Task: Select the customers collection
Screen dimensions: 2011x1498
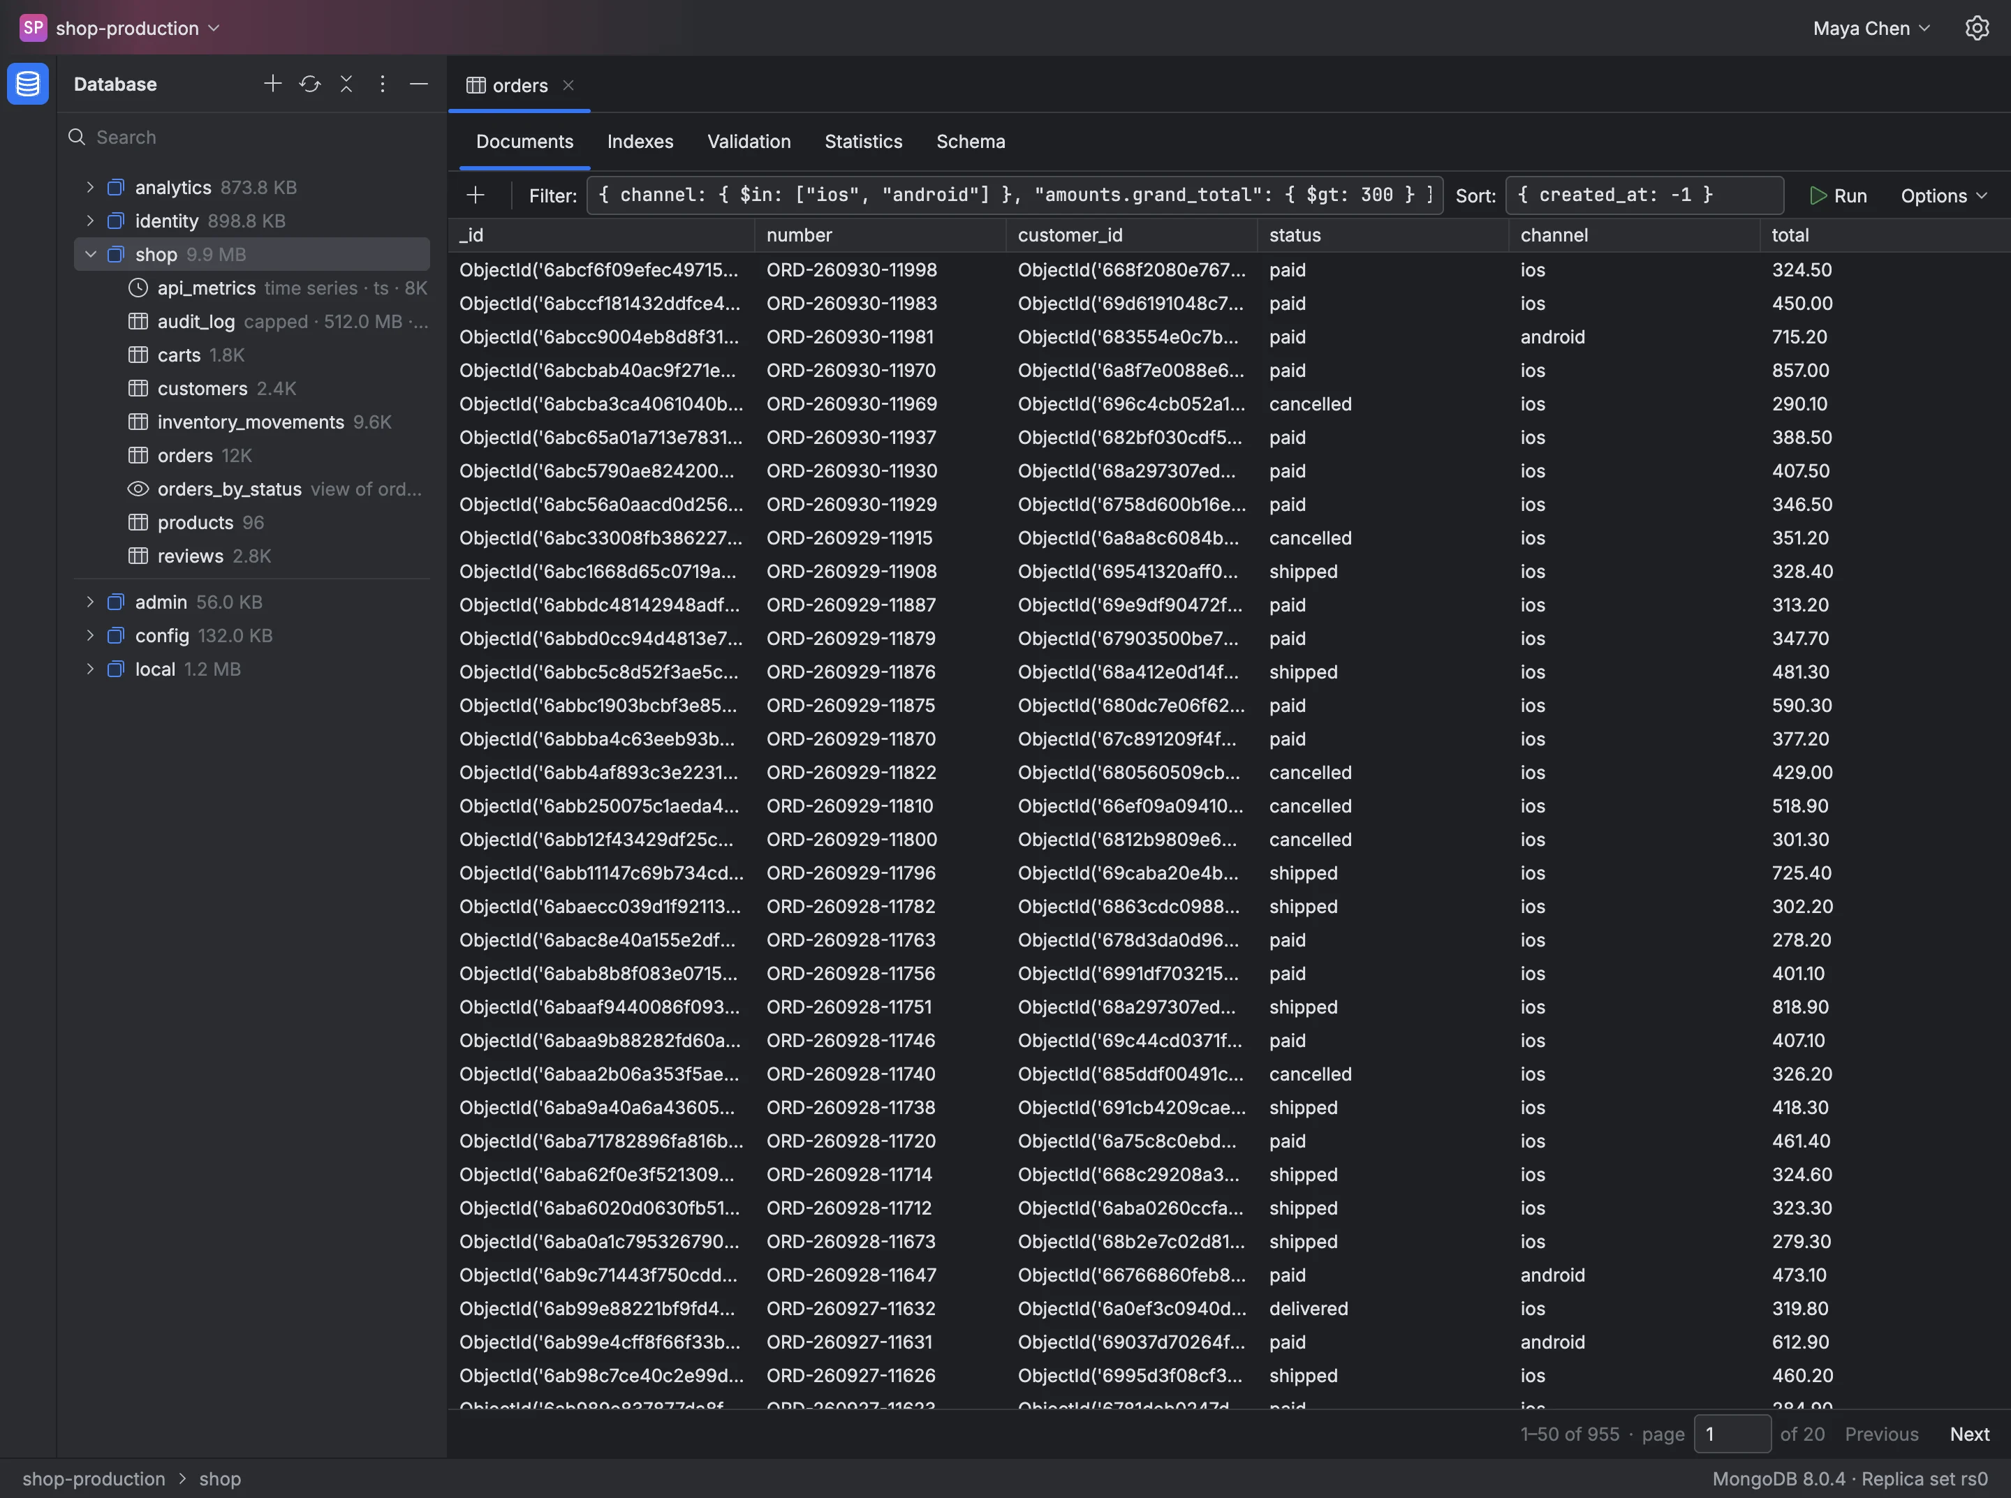Action: 251,389
